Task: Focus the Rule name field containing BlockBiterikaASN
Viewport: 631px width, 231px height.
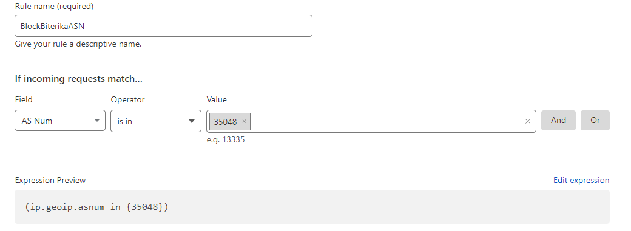Action: [x=163, y=25]
